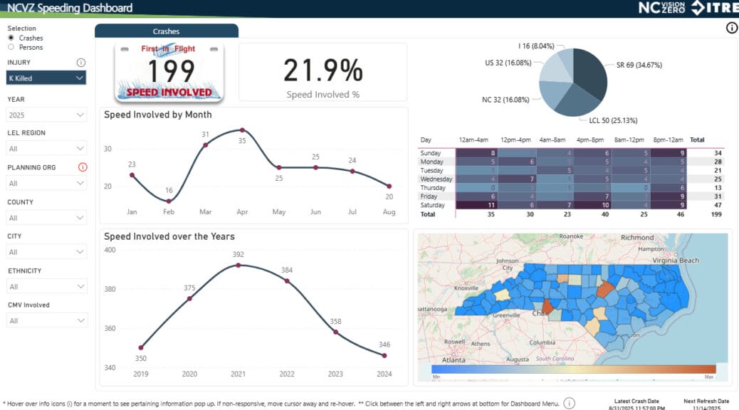Expand the LEL REGION dropdown

46,149
